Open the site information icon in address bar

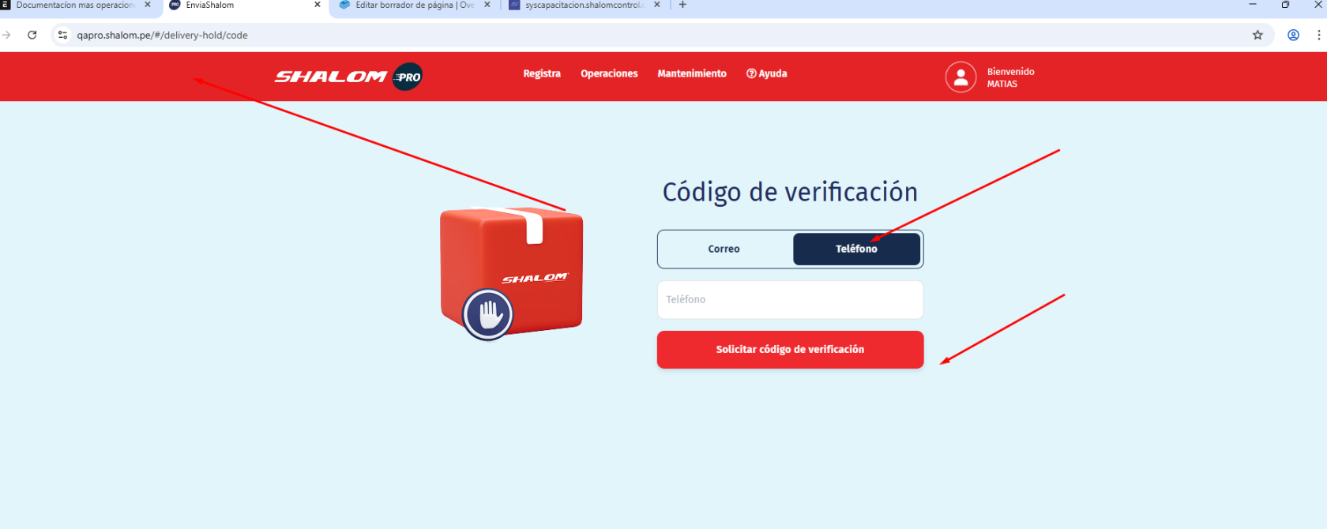(63, 35)
